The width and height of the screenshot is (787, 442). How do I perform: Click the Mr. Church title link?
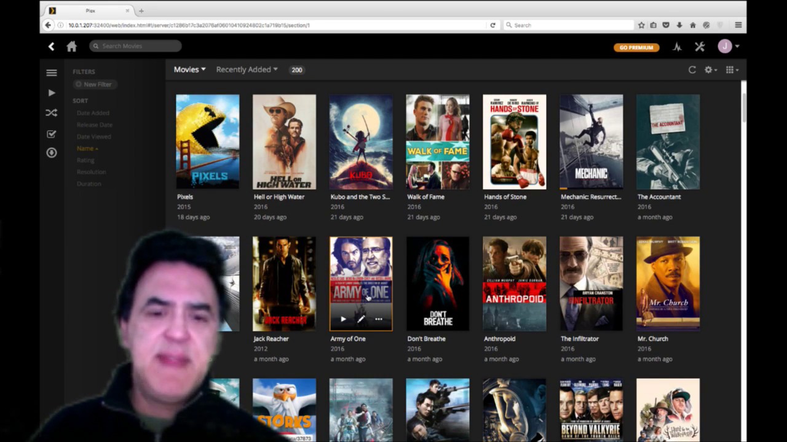coord(653,339)
